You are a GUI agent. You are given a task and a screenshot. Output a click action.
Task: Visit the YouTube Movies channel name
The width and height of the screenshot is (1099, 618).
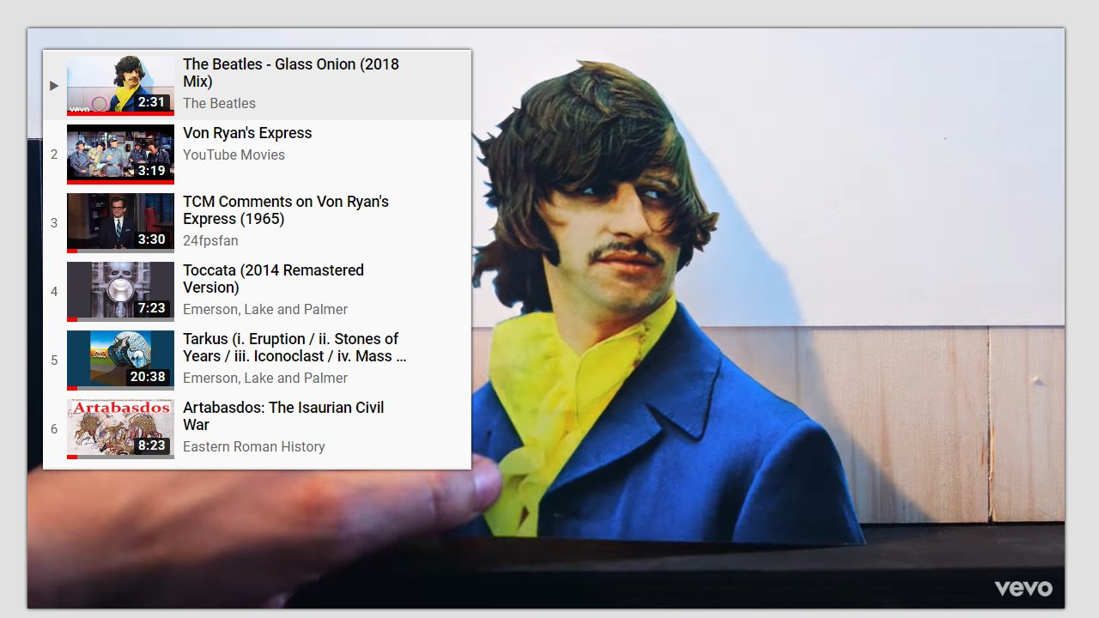coord(234,154)
